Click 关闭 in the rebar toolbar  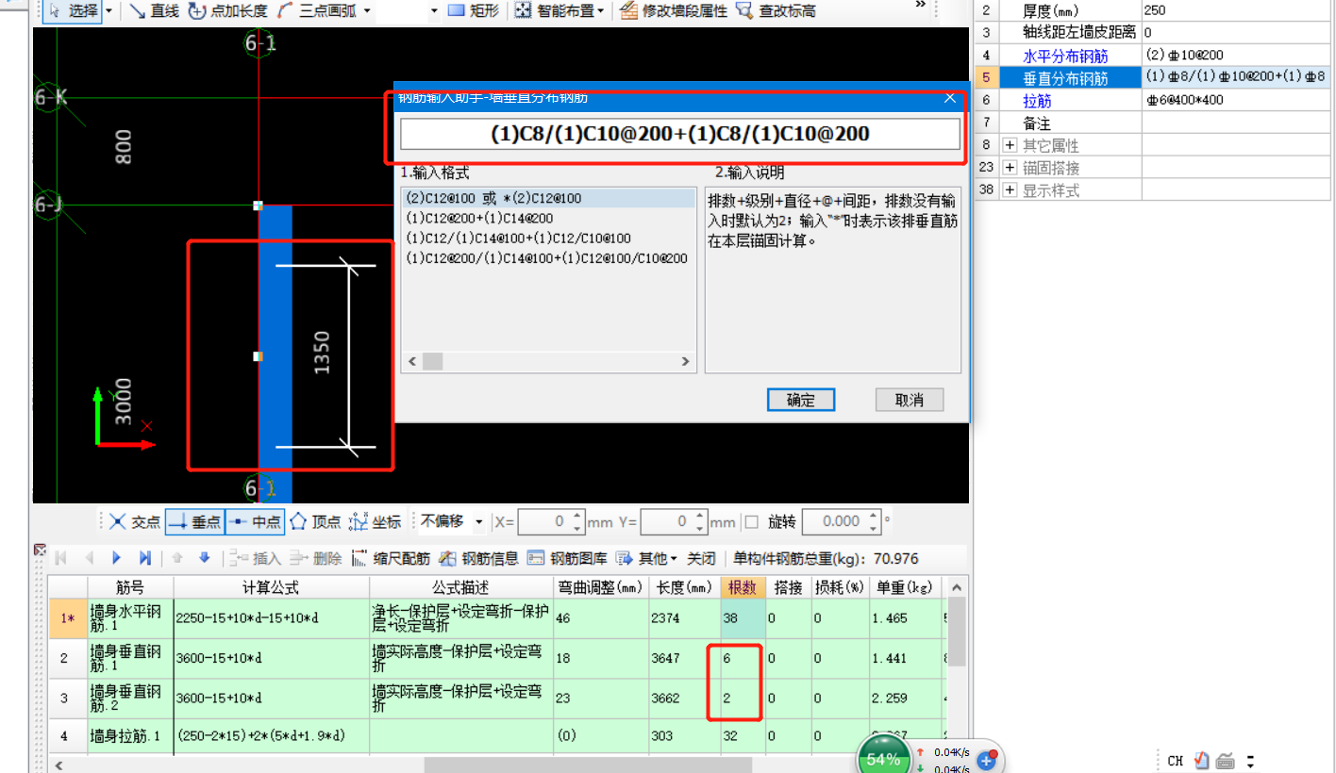701,558
